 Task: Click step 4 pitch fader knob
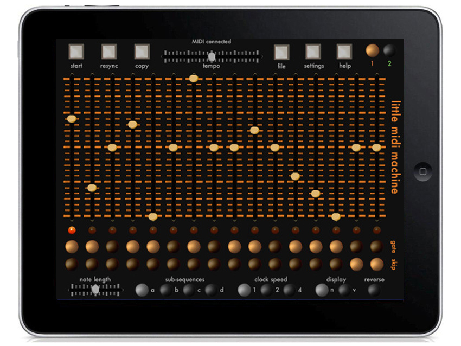pos(132,125)
